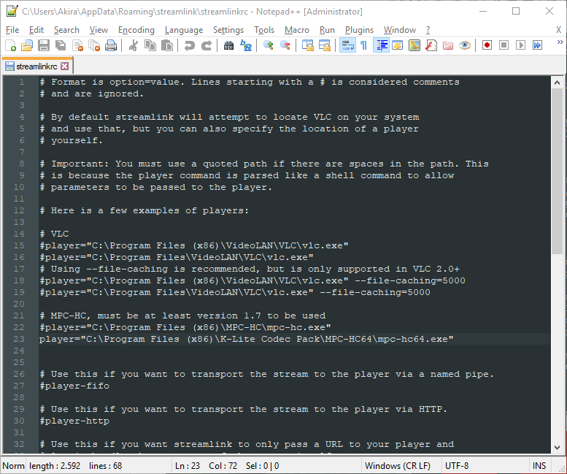Toggle Show All Characters pilcrow icon
Viewport: 567px width, 474px height.
tap(364, 45)
